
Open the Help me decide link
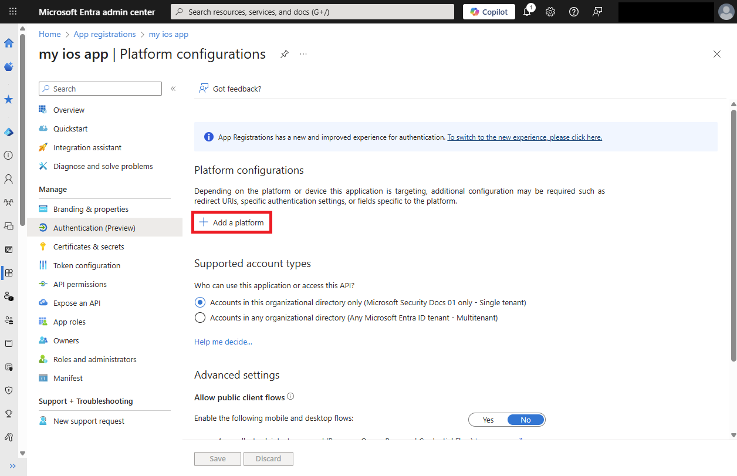(223, 342)
